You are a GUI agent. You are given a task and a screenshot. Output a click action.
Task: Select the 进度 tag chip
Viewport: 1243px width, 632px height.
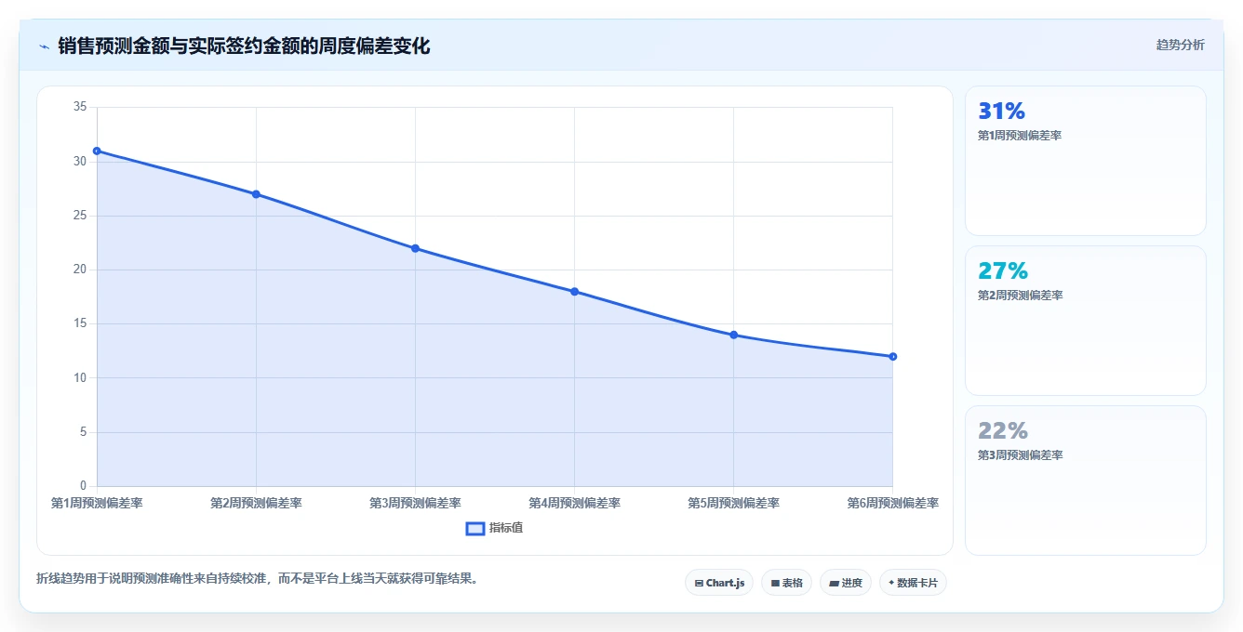(x=845, y=583)
